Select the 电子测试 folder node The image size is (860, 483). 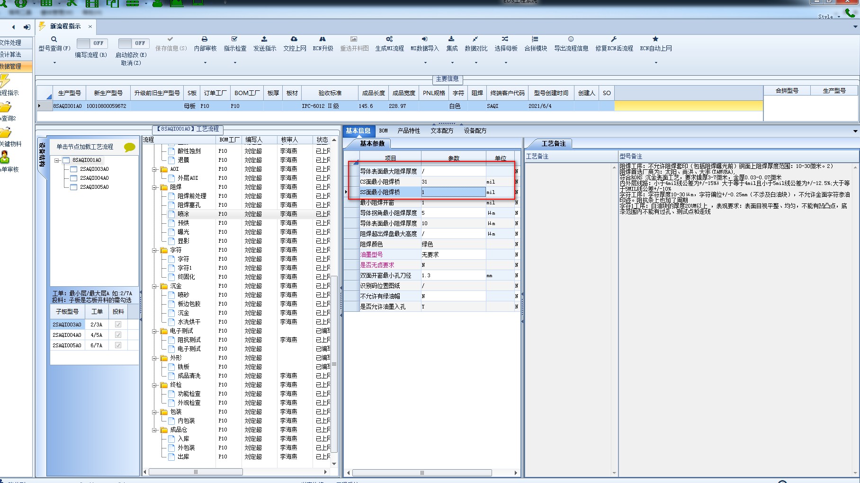point(181,331)
